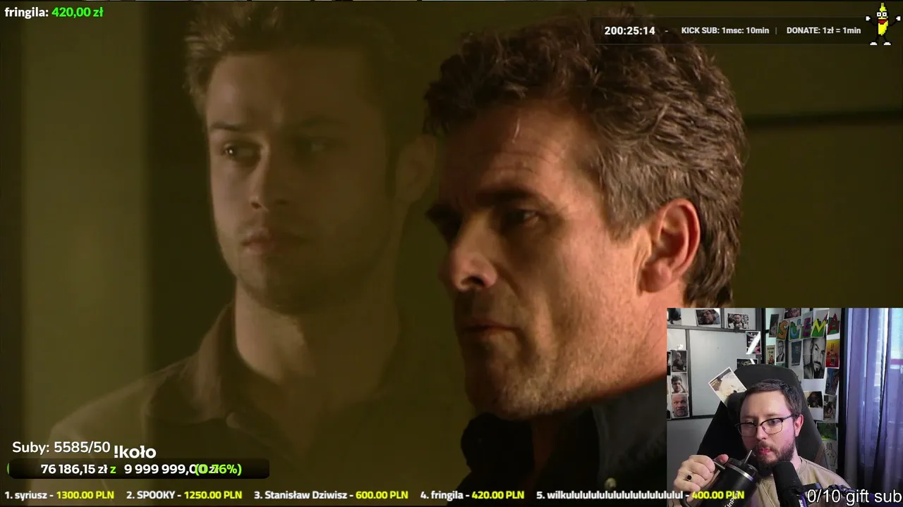Click the 'SPOOKY - 1250.00 PLN' donor entry
Image resolution: width=903 pixels, height=507 pixels.
coord(184,495)
